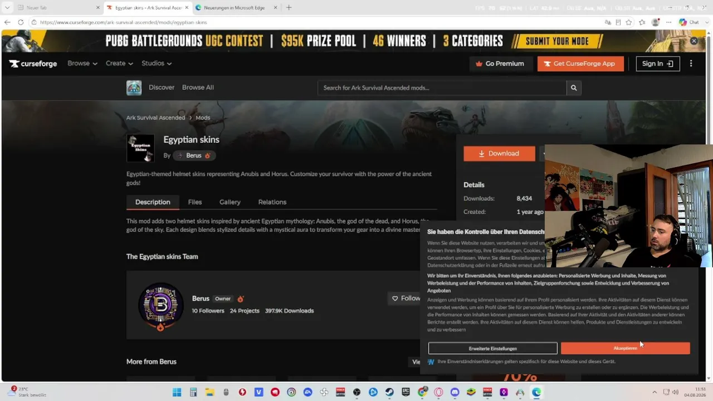Viewport: 713px width, 401px height.
Task: Open Google Chrome from the taskbar
Action: coord(422,392)
